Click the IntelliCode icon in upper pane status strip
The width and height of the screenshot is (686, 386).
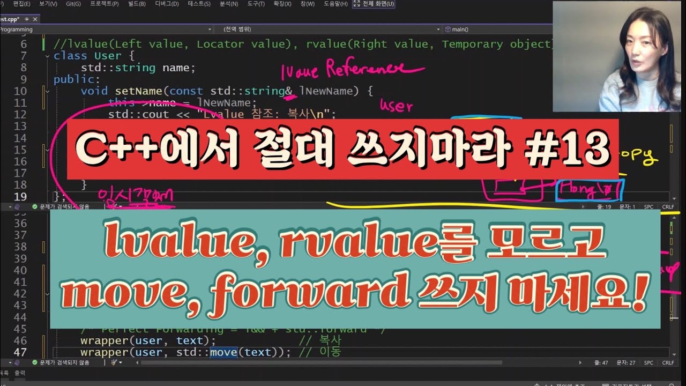(17, 206)
